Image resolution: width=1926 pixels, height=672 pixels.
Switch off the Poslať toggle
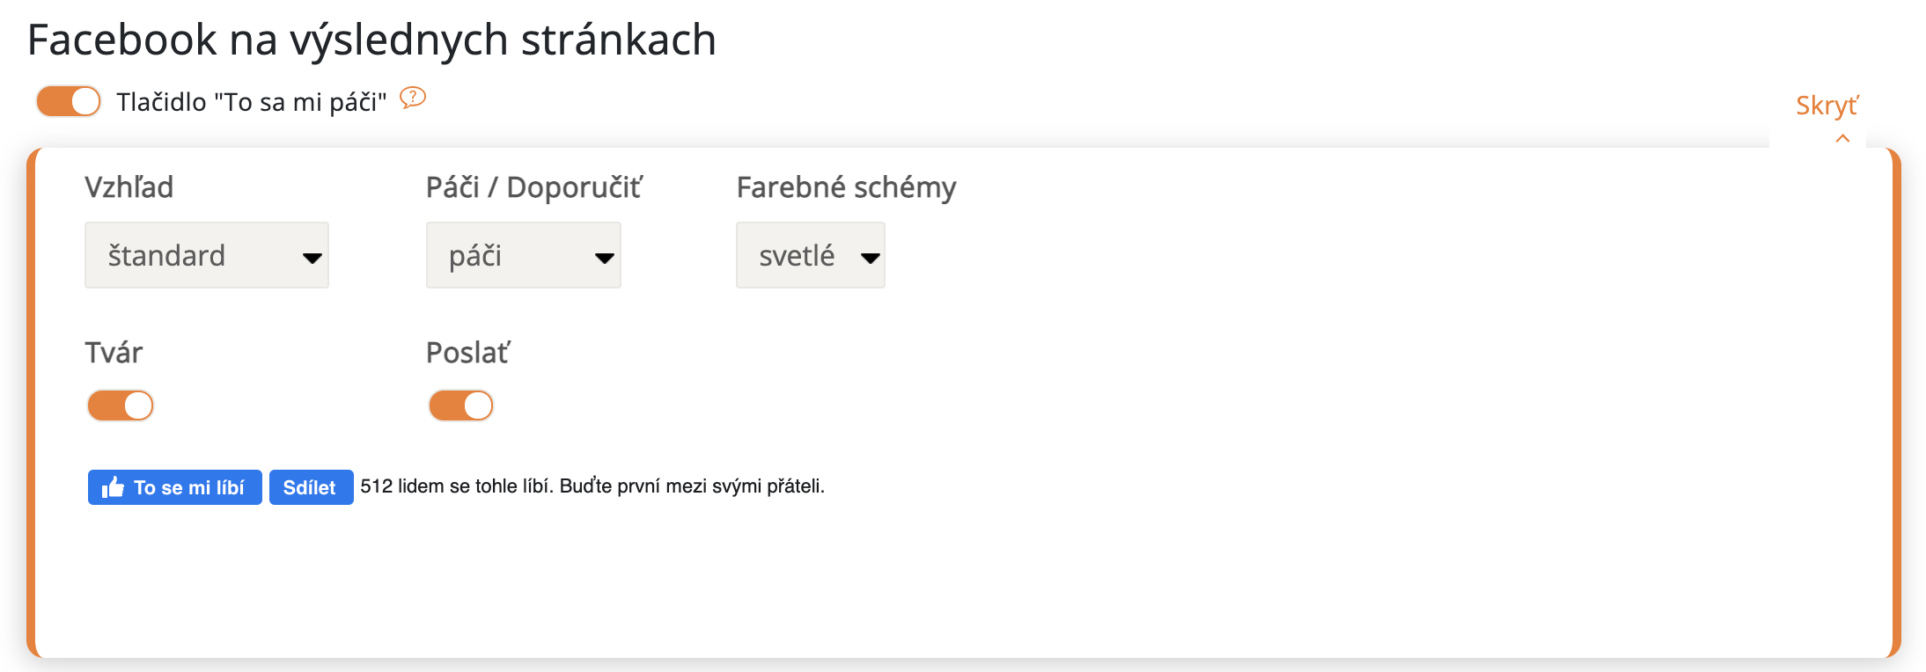(461, 405)
